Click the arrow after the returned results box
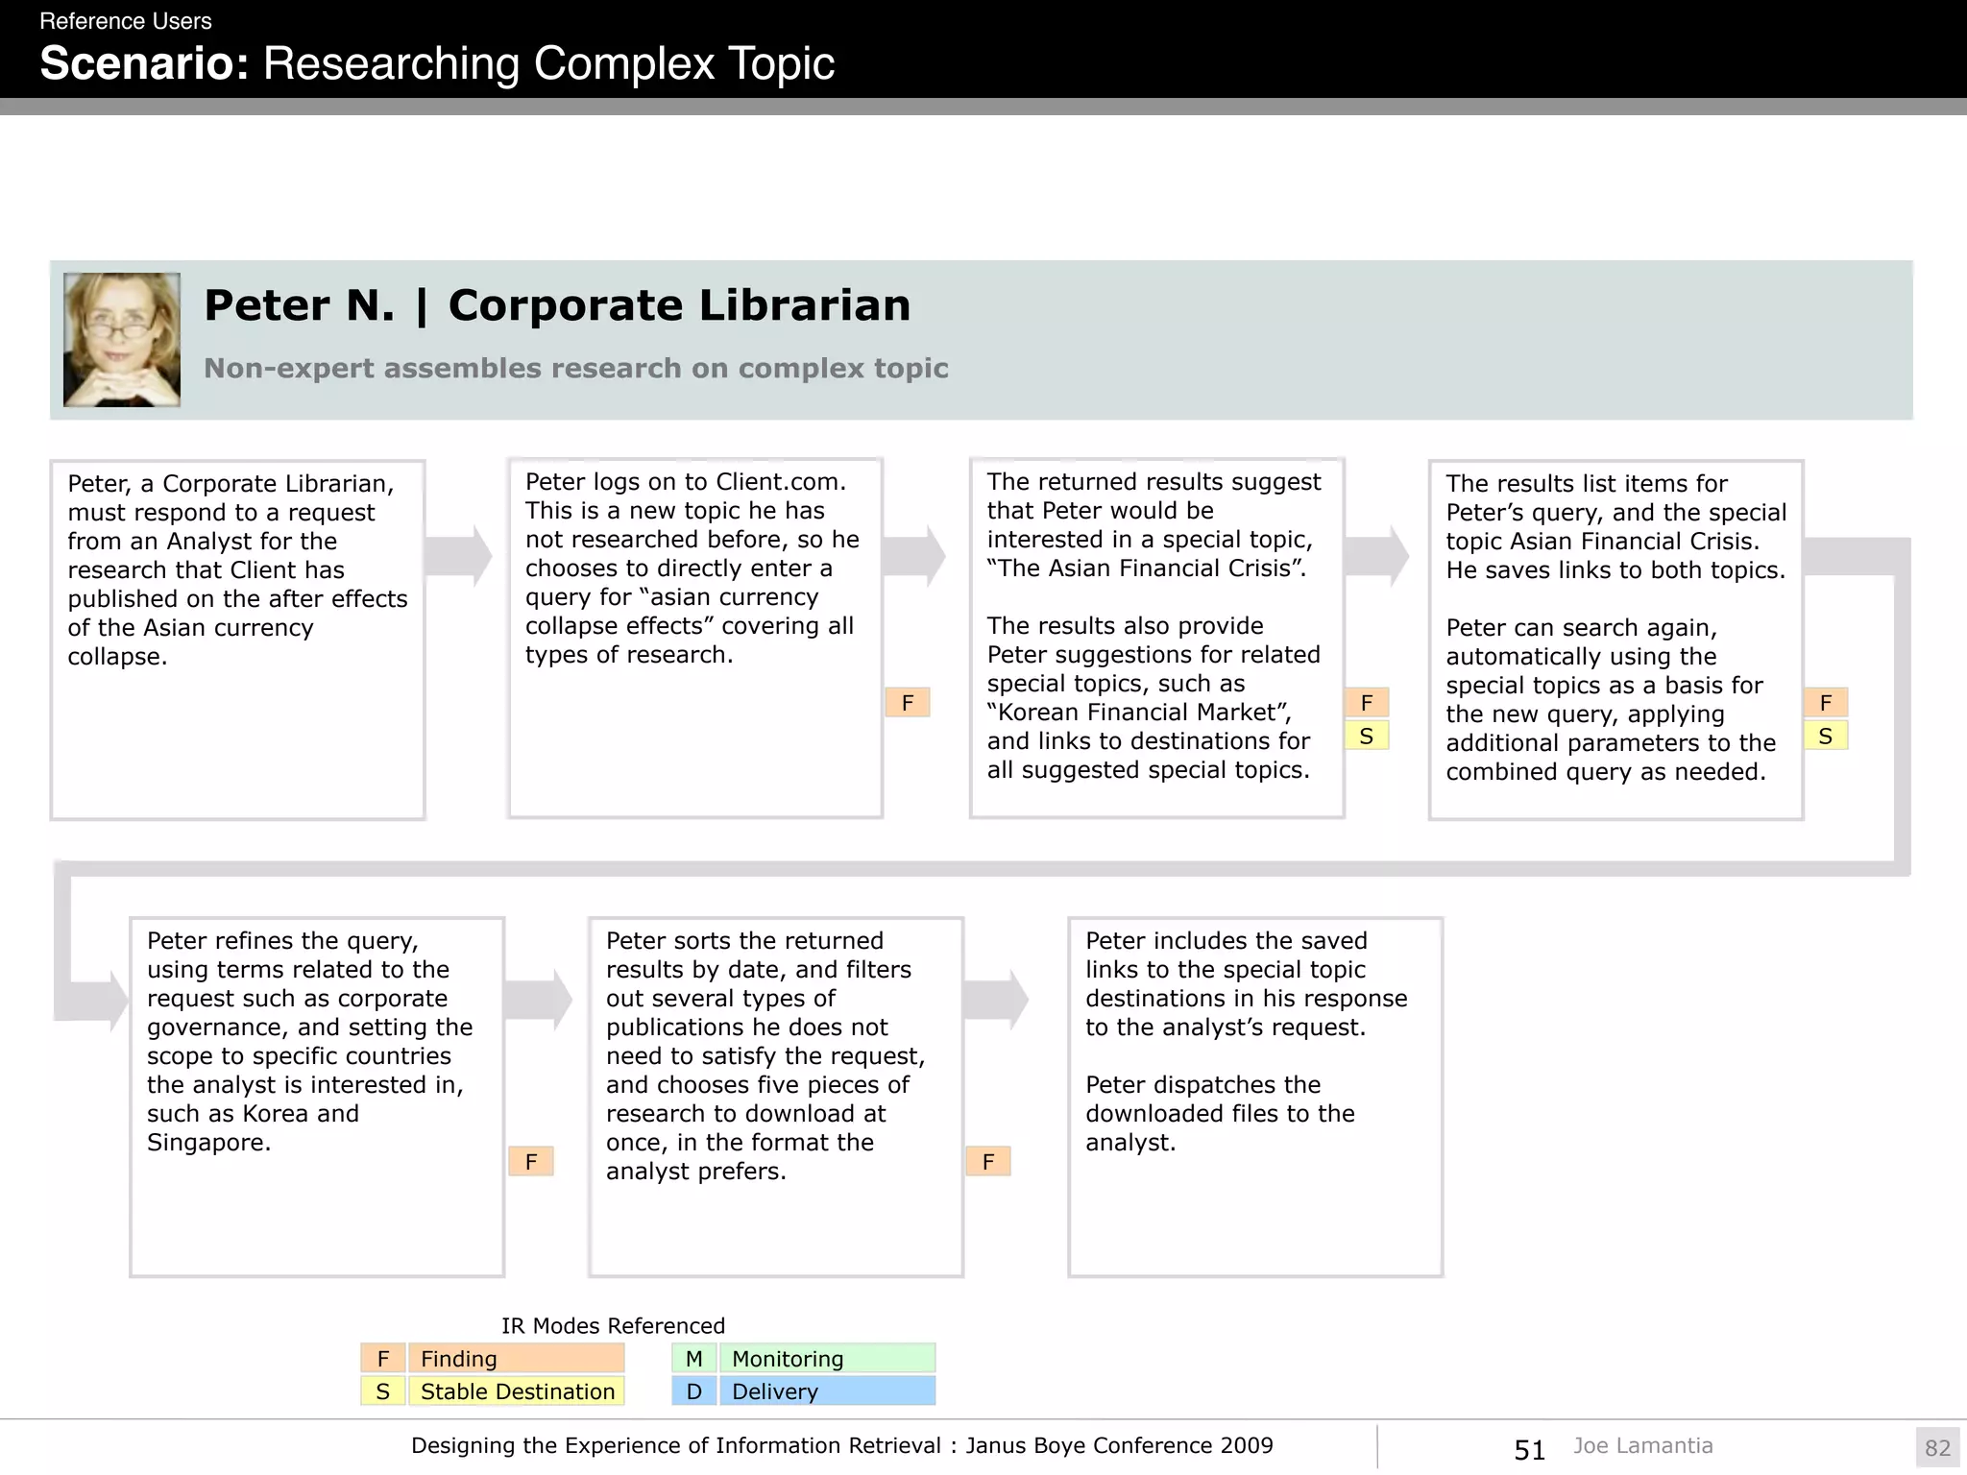This screenshot has width=1967, height=1475. click(1377, 555)
